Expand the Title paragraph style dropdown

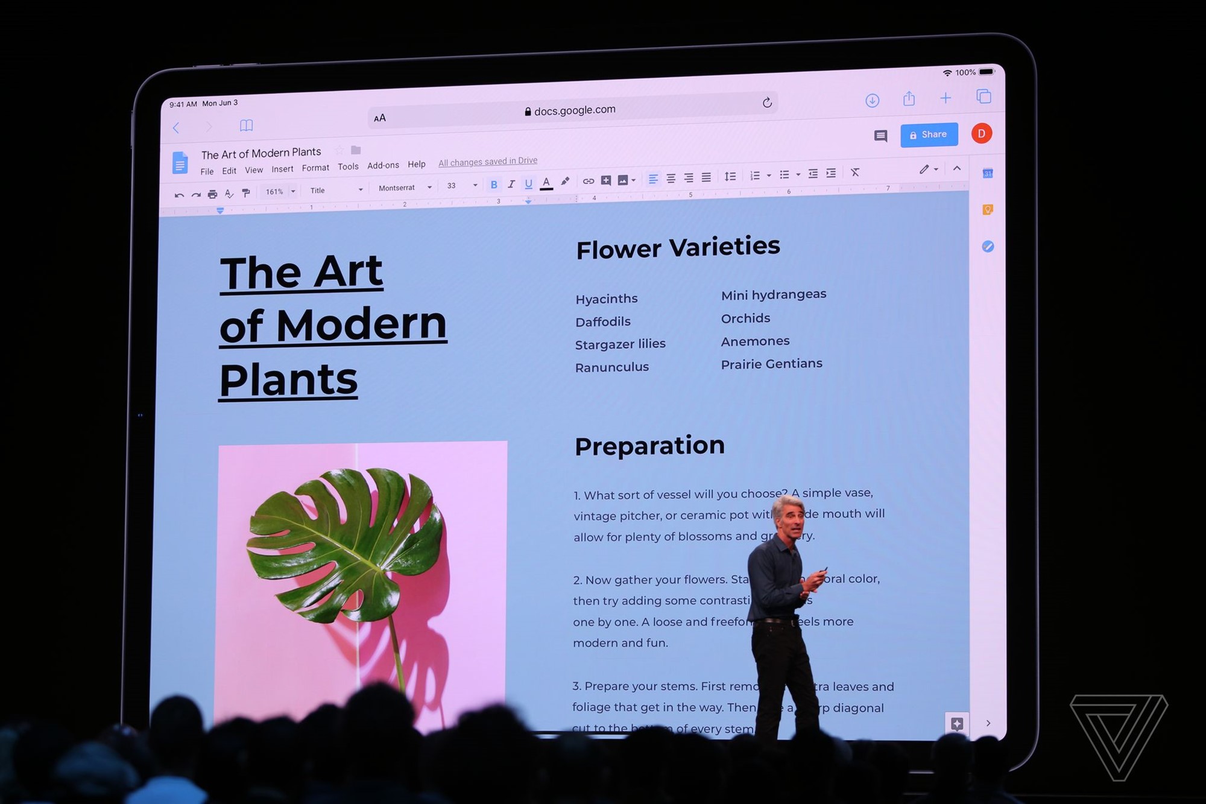coord(336,190)
